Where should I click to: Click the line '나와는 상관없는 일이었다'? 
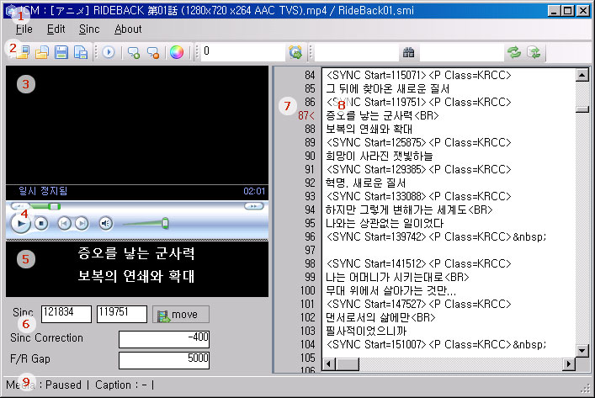pyautogui.click(x=385, y=224)
